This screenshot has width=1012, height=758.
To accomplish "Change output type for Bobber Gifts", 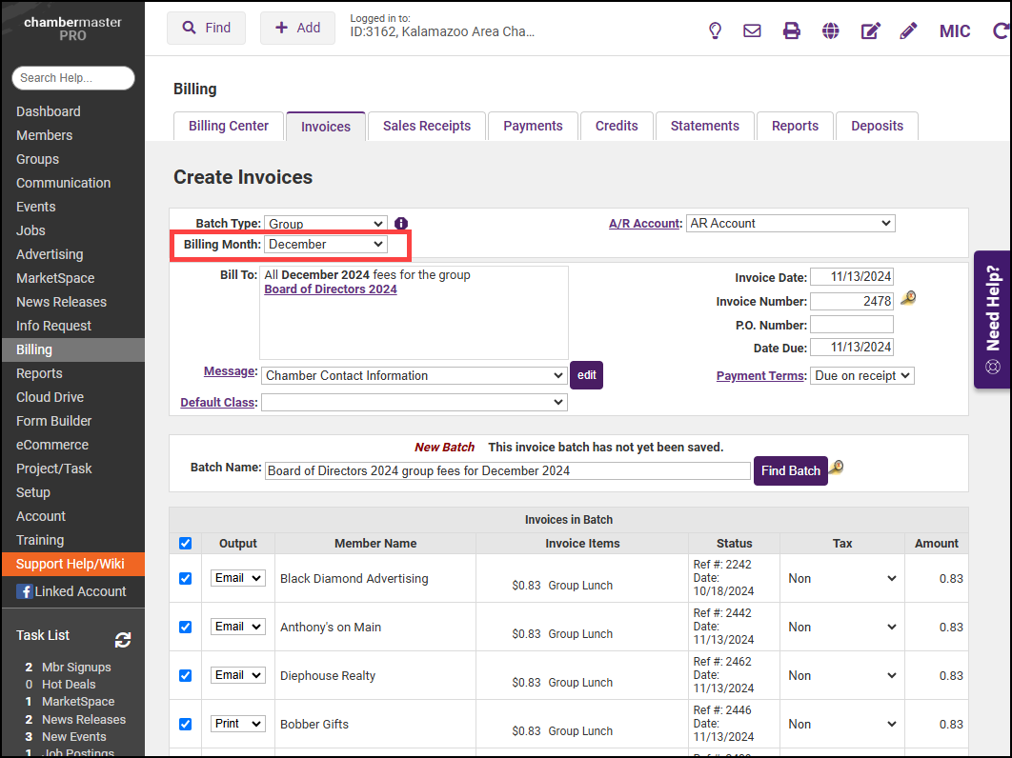I will (237, 724).
